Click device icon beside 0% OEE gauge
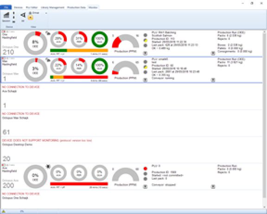The image size is (267, 214). pos(48,166)
